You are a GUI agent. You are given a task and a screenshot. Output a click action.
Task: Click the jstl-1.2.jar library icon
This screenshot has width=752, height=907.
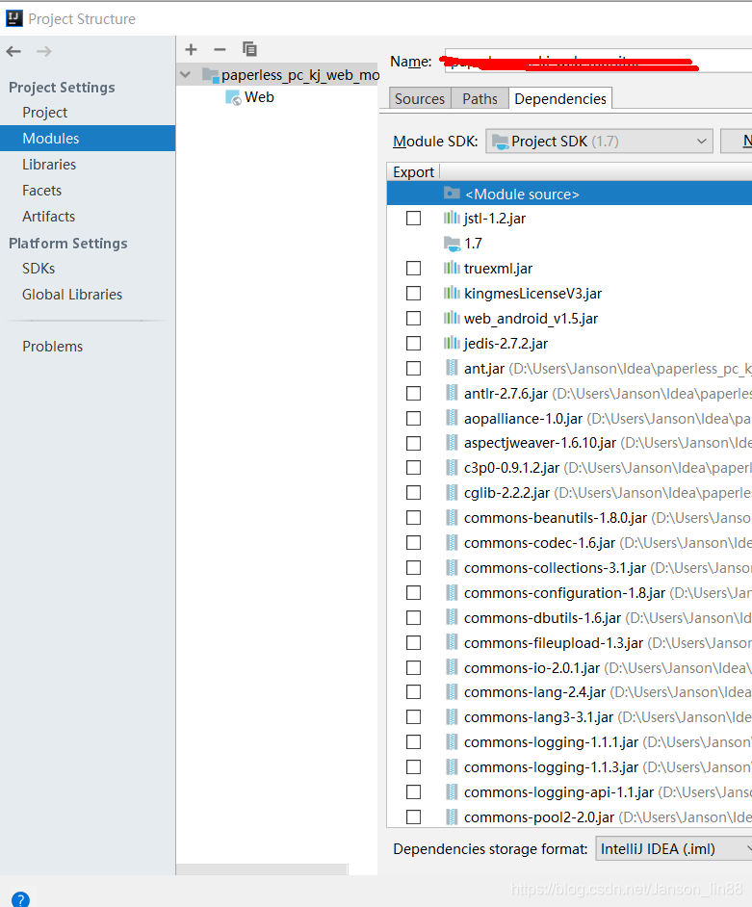tap(452, 218)
